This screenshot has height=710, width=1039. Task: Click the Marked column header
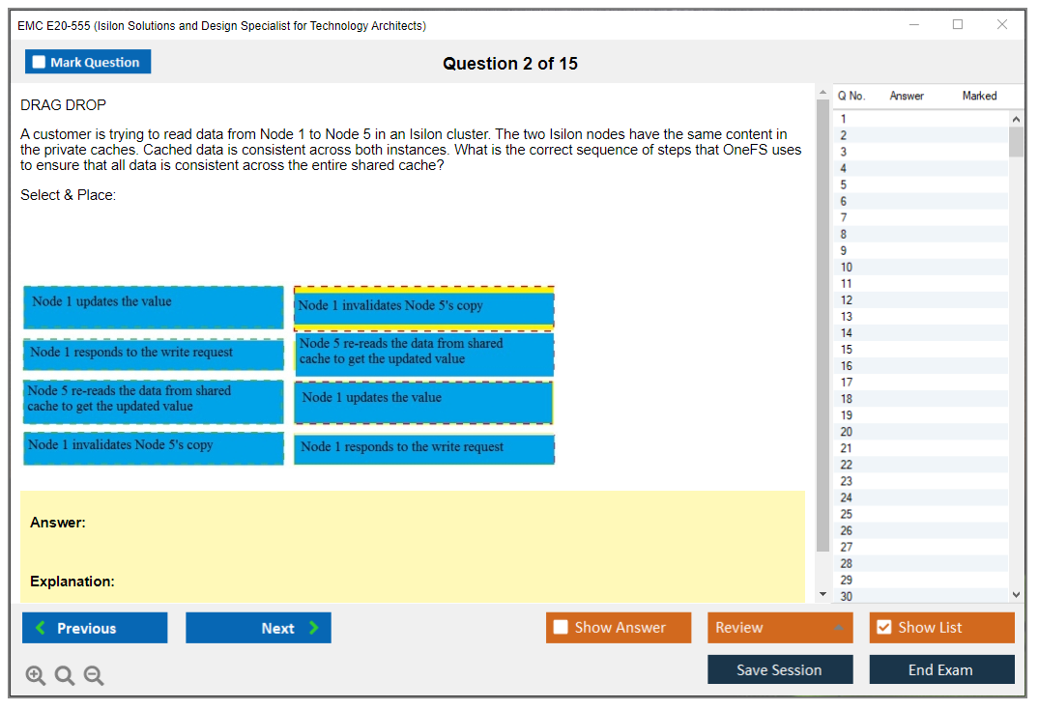[x=979, y=96]
